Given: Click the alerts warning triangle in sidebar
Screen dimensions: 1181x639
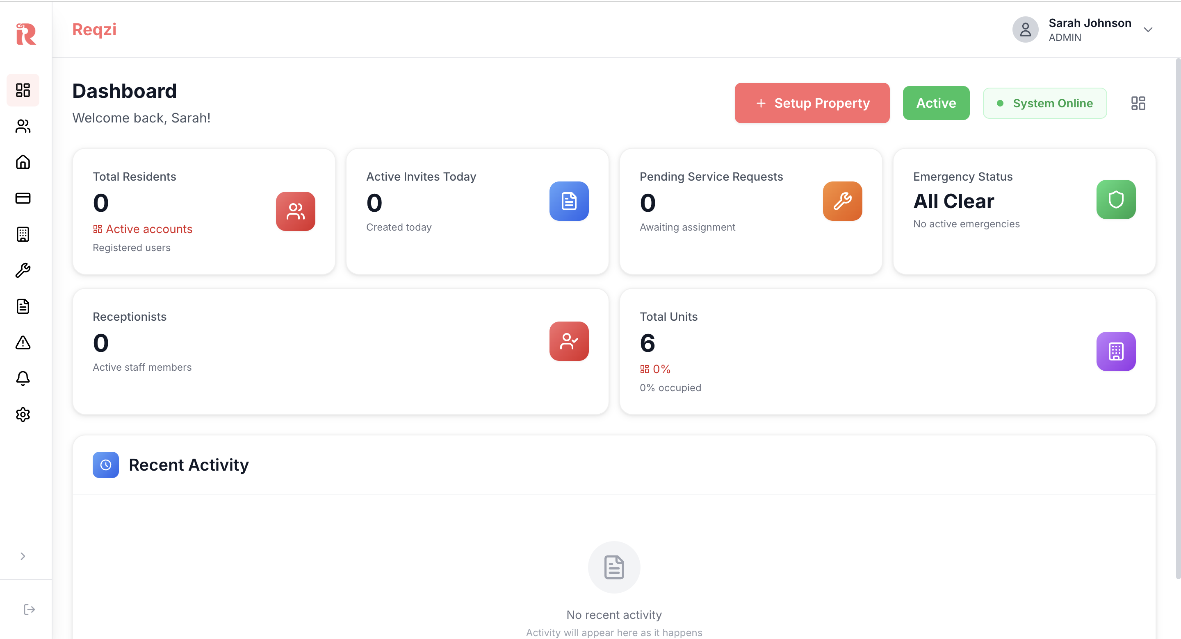Looking at the screenshot, I should 23,342.
